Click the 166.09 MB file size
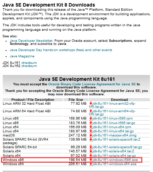Image resolution: width=153 pixels, height=172 pixels. tap(78, 127)
